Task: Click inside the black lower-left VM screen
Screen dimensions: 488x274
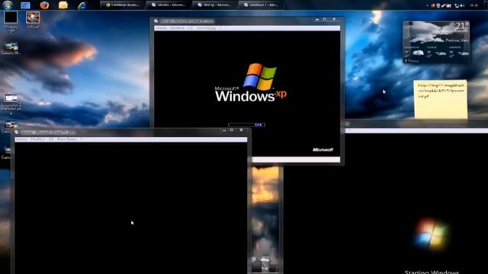Action: (x=130, y=208)
